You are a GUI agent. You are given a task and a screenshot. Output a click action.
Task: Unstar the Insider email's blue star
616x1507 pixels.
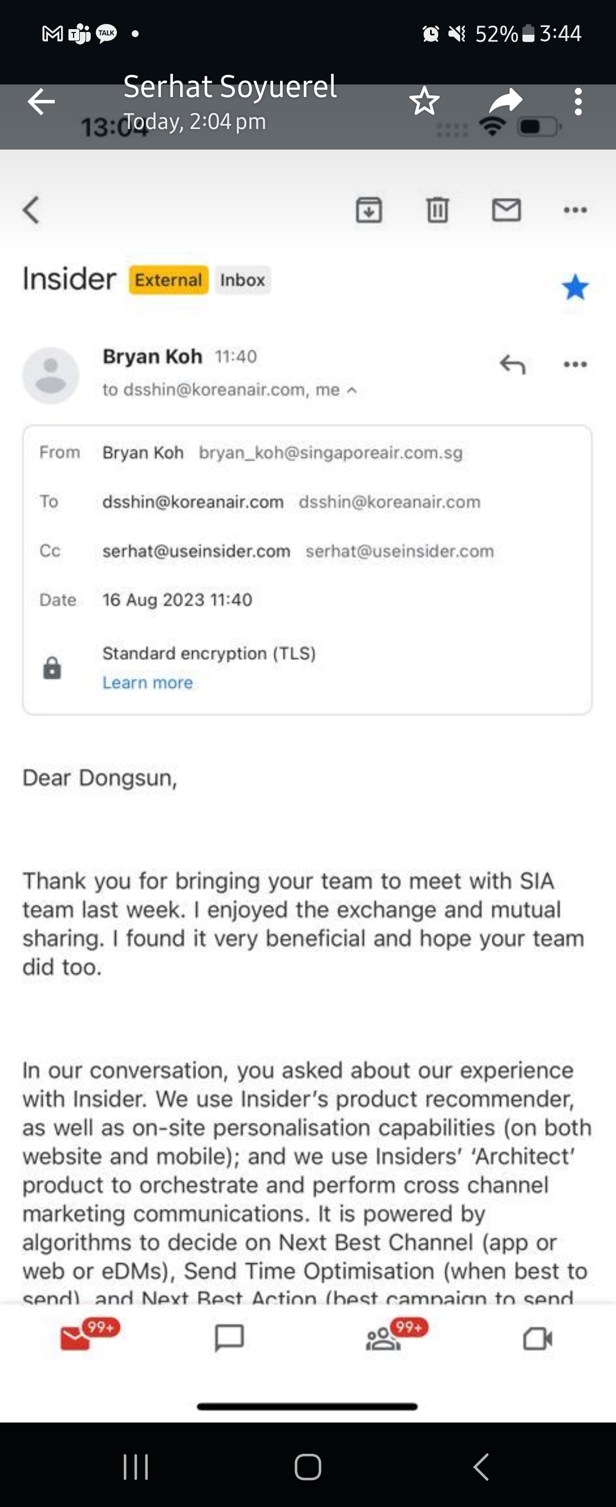pos(575,287)
